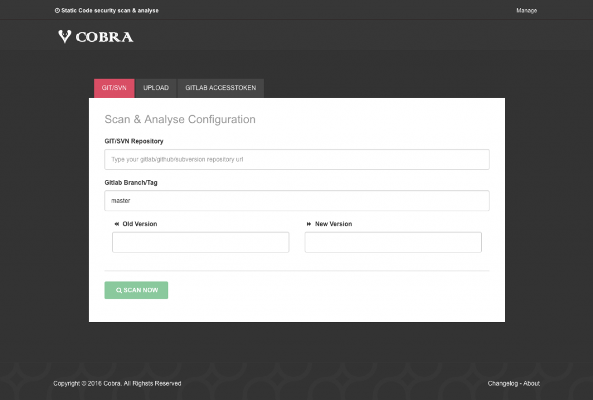This screenshot has height=400, width=593.
Task: Focus the New Version input field
Action: [x=393, y=242]
